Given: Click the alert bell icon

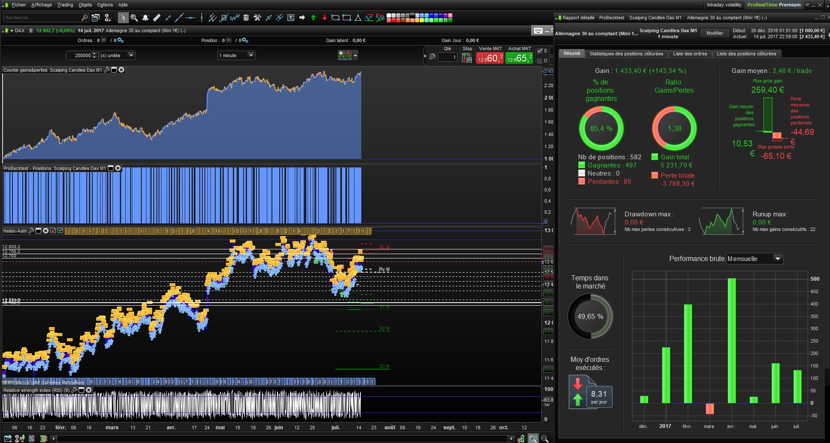Looking at the screenshot, I should 146,18.
